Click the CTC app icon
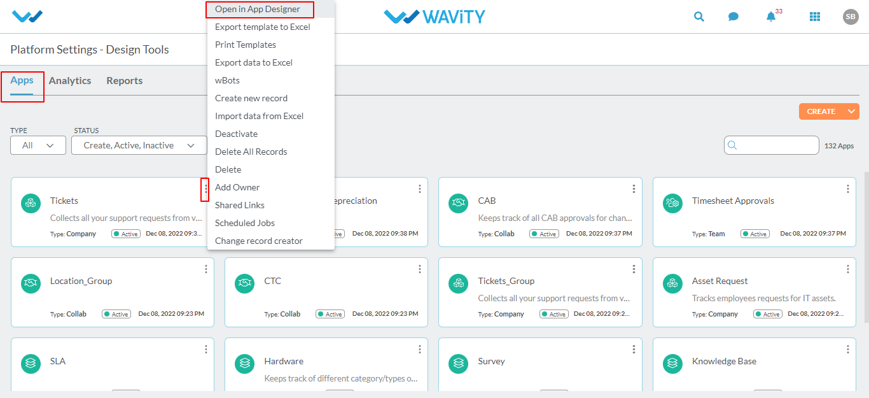The image size is (869, 398). (245, 283)
